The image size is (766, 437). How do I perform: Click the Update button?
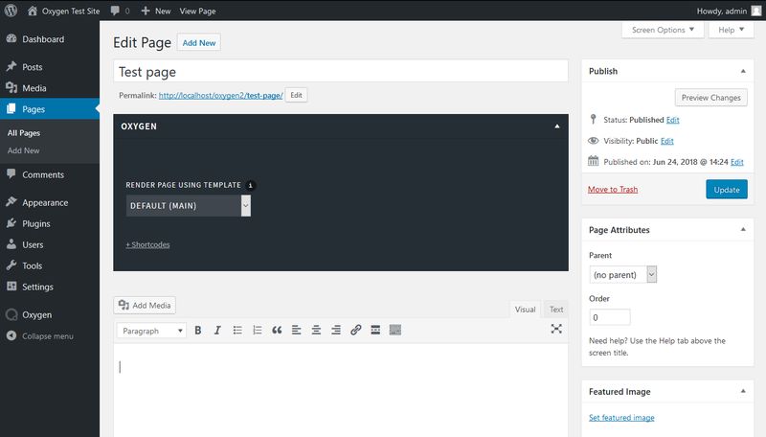[727, 190]
